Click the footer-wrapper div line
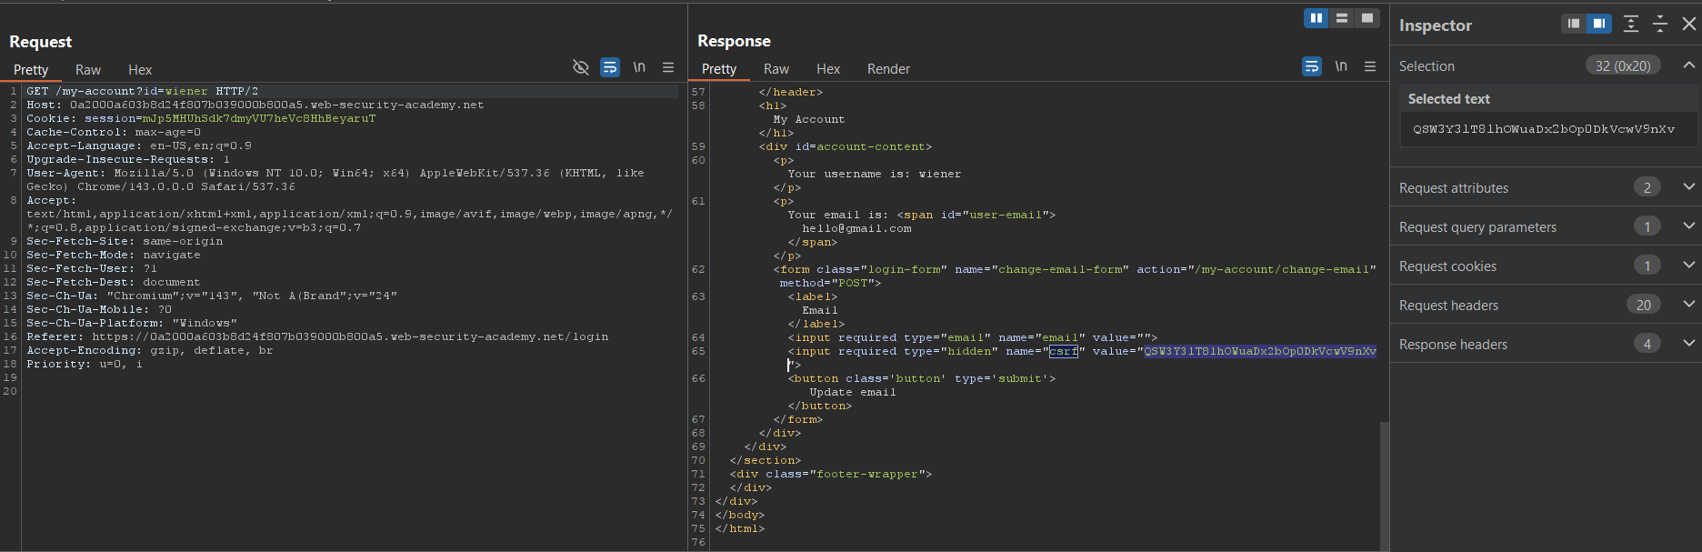The image size is (1702, 552). pos(831,474)
